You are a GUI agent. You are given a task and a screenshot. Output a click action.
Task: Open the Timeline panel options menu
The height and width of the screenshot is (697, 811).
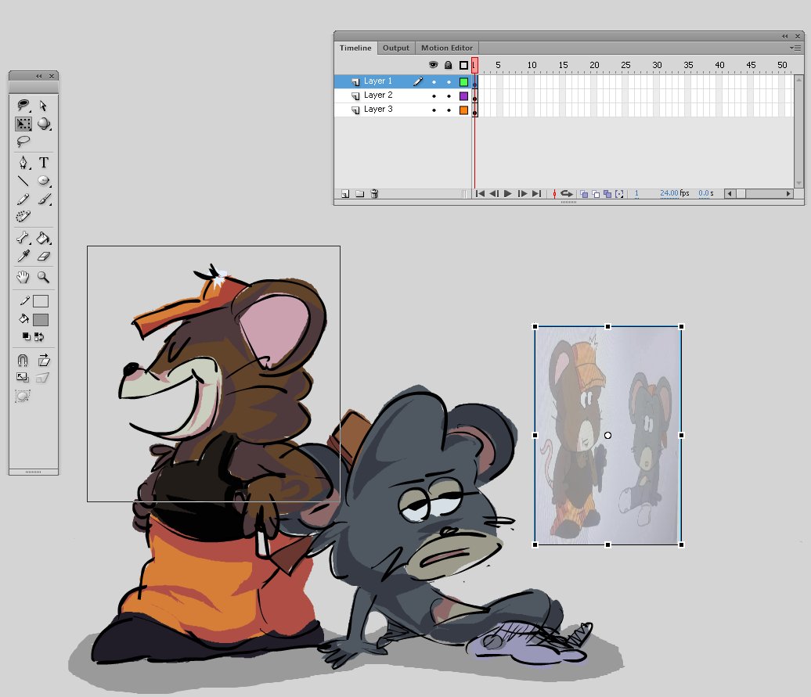[795, 48]
